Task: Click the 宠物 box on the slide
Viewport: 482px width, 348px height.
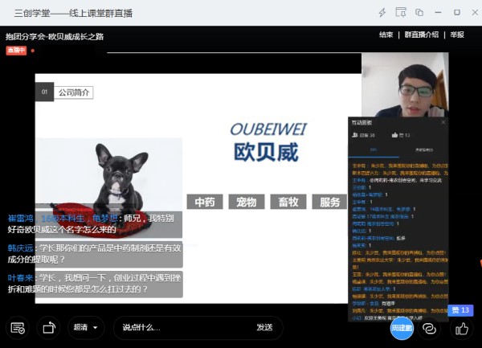Action: 247,202
